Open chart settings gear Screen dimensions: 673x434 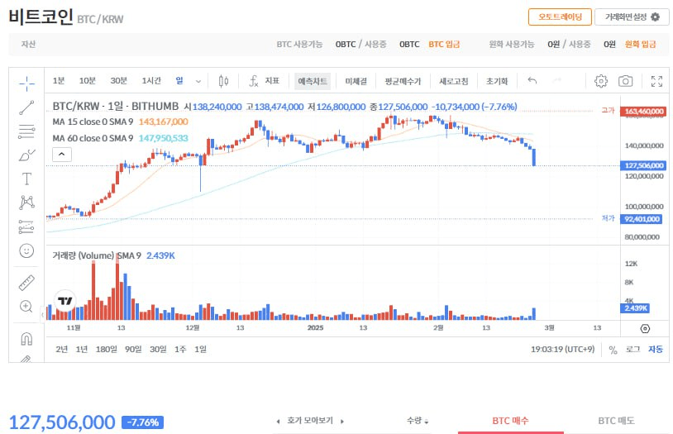[x=601, y=81]
